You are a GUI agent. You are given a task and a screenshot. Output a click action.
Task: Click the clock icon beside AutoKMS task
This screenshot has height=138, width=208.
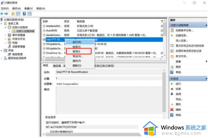(x=44, y=31)
